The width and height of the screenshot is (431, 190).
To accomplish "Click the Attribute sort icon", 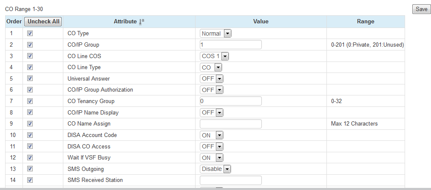I will click(x=142, y=22).
